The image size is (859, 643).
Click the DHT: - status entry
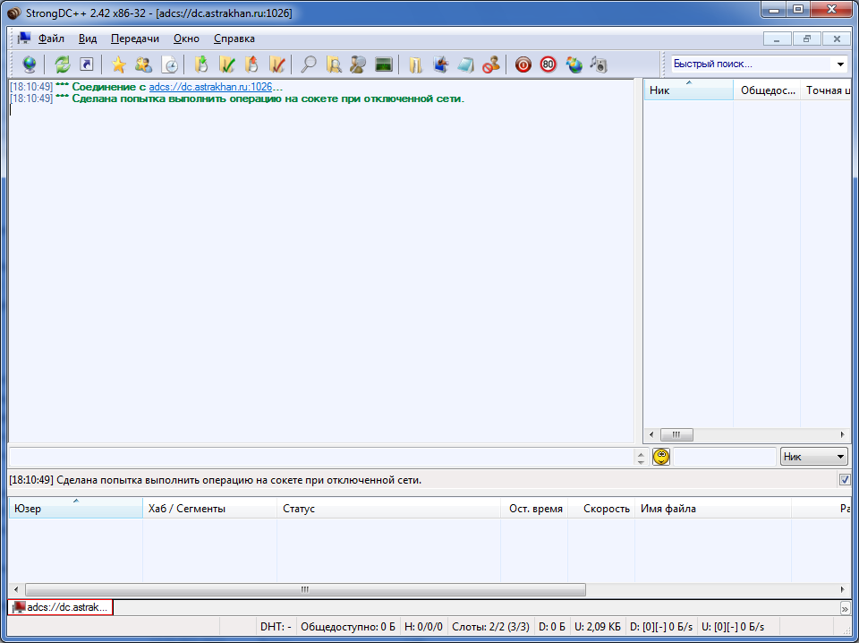pos(276,627)
